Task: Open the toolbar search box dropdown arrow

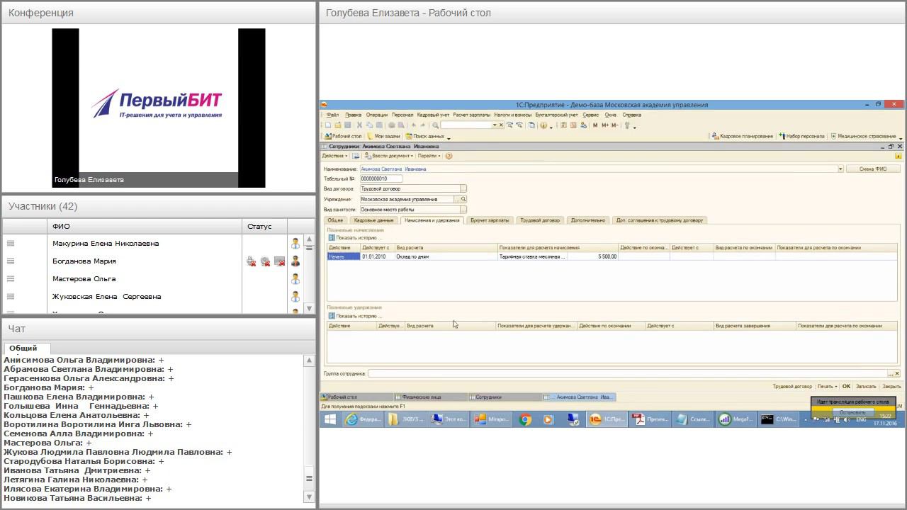Action: (495, 125)
